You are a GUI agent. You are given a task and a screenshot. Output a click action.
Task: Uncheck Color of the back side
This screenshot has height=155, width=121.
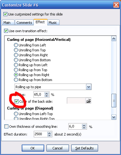click(16, 101)
